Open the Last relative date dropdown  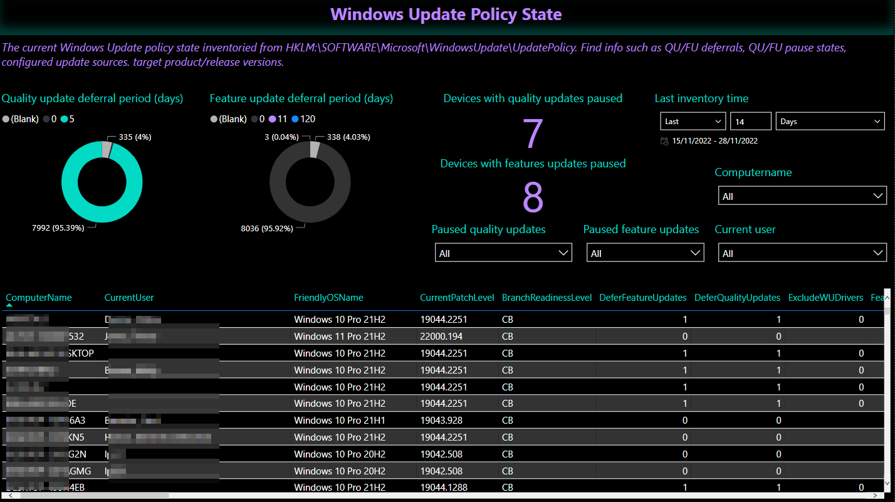(693, 122)
